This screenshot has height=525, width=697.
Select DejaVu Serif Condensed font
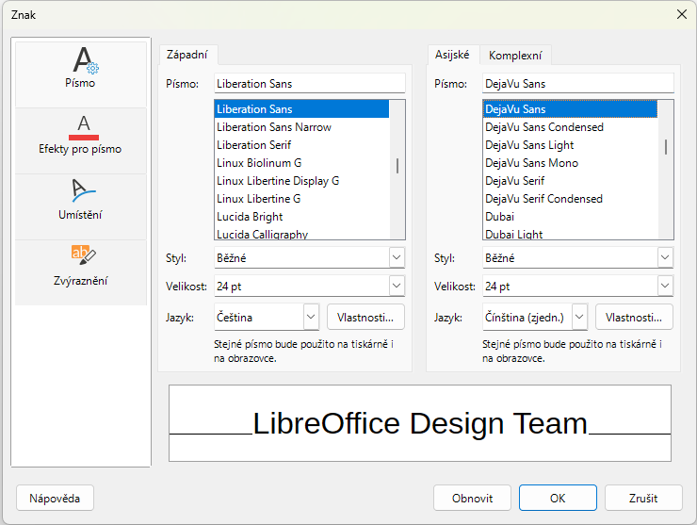coord(570,199)
